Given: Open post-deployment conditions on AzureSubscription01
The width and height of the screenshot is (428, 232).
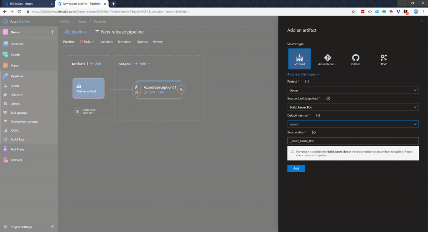Looking at the screenshot, I should pyautogui.click(x=181, y=89).
